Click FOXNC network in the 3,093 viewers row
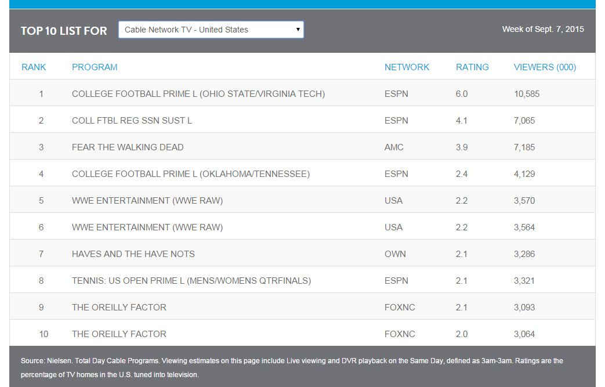The image size is (605, 387). (400, 307)
